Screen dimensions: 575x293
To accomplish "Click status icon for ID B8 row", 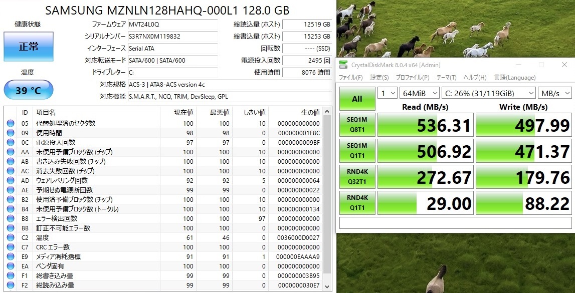I will (10, 219).
